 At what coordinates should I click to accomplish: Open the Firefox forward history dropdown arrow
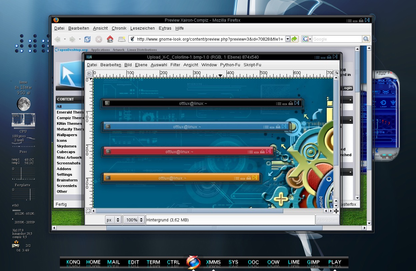coord(80,39)
